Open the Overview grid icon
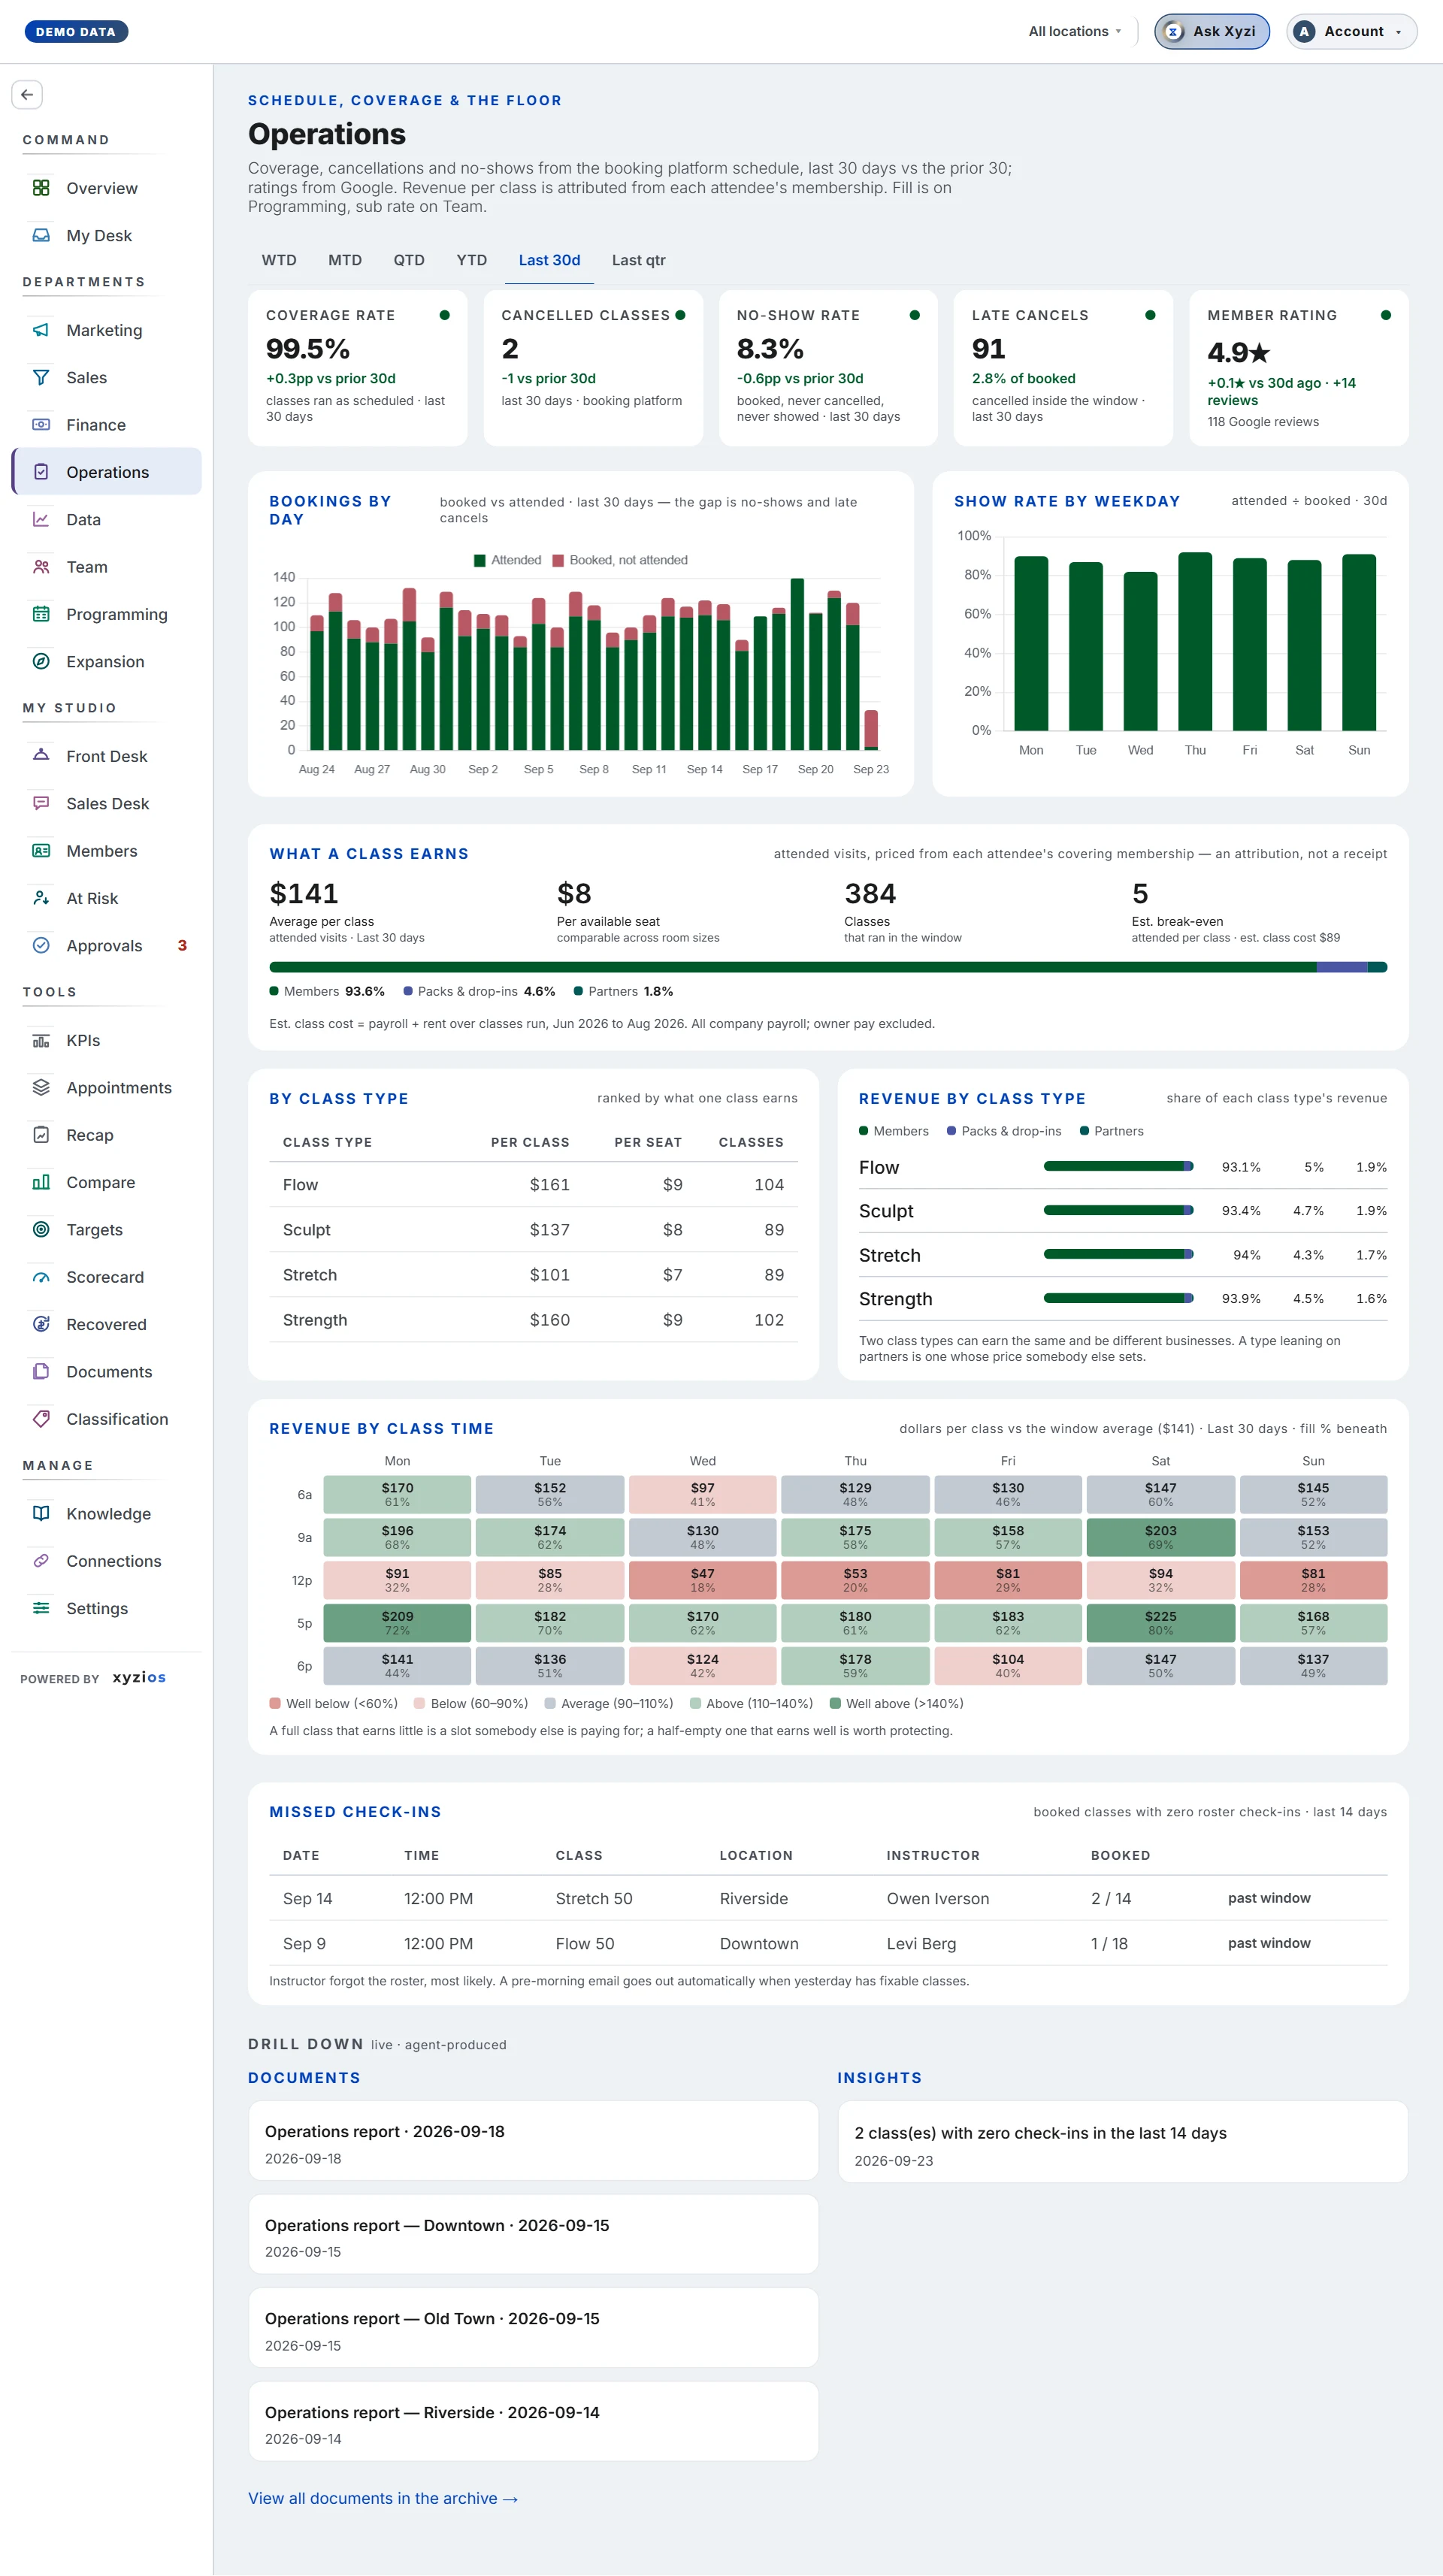The image size is (1443, 2576). (41, 188)
